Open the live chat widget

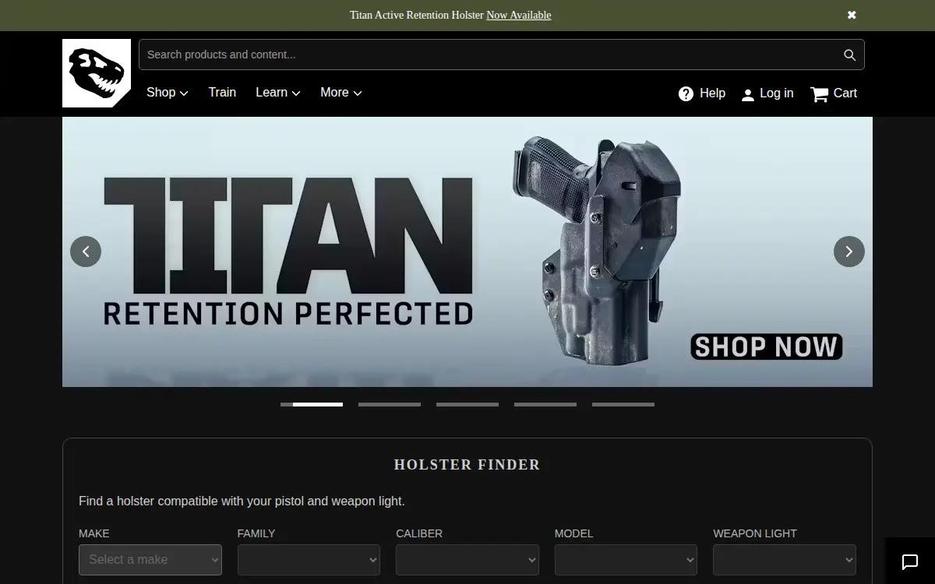[910, 561]
